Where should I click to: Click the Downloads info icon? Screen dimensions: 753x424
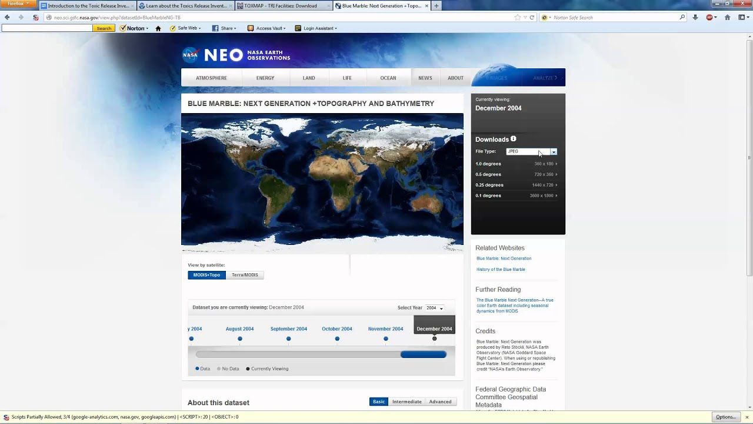coord(513,139)
